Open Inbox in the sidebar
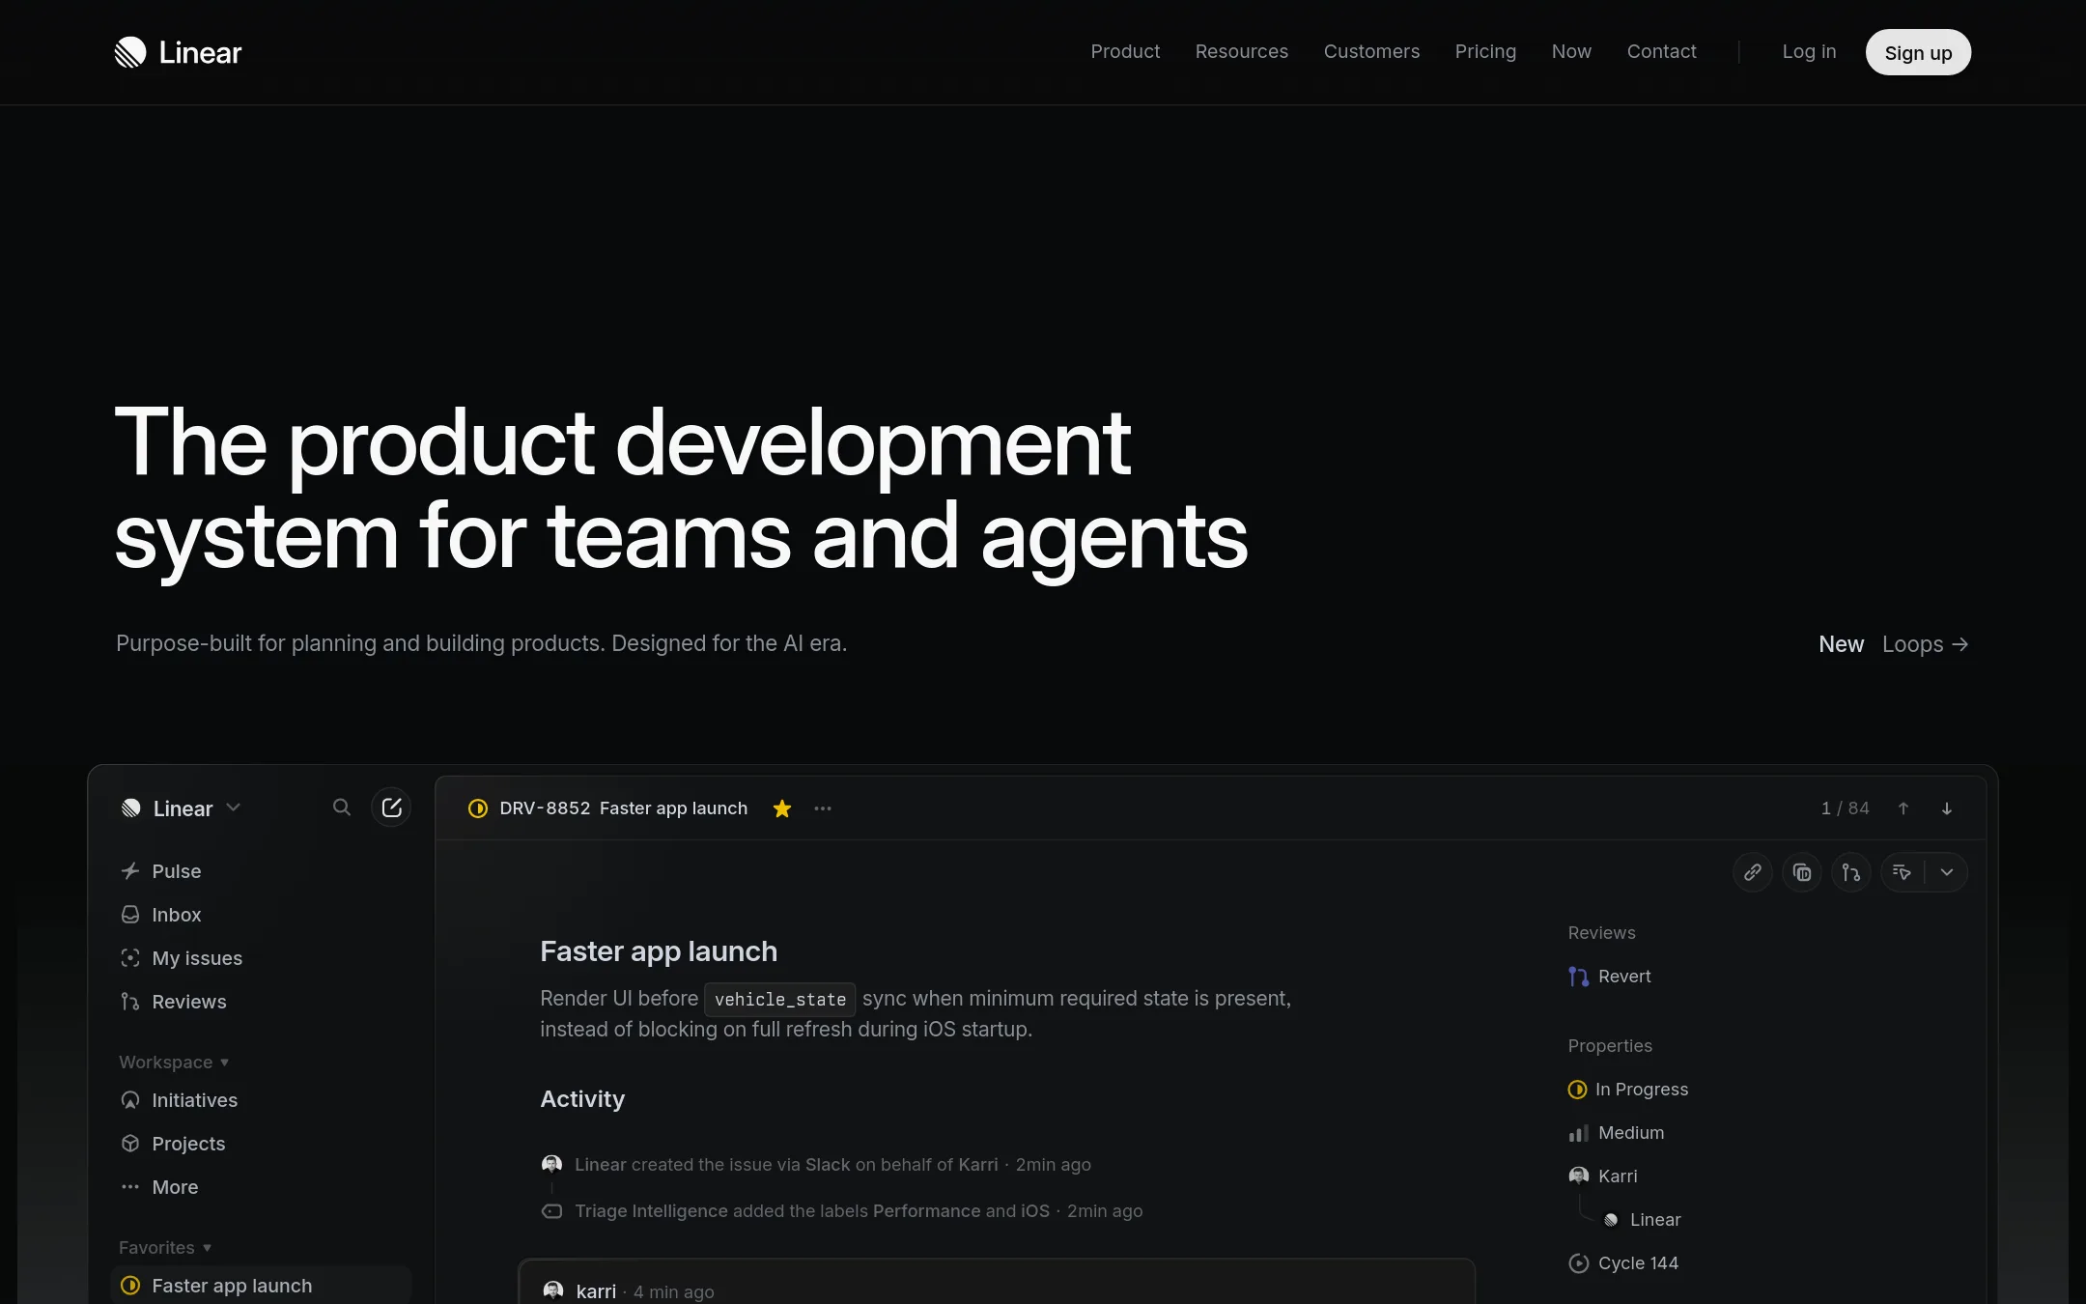Viewport: 2086px width, 1304px height. (261, 915)
